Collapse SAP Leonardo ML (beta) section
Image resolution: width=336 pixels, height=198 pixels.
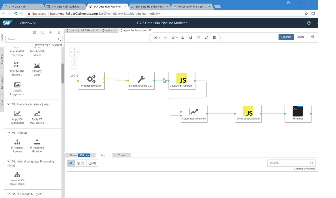tap(9, 194)
